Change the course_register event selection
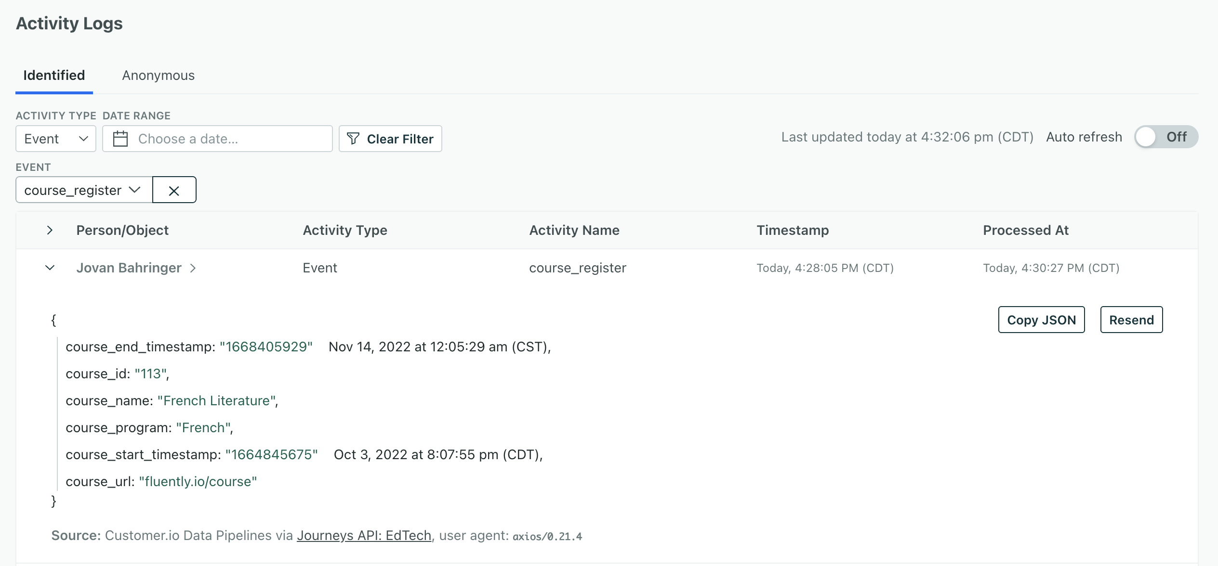This screenshot has width=1218, height=566. 135,190
